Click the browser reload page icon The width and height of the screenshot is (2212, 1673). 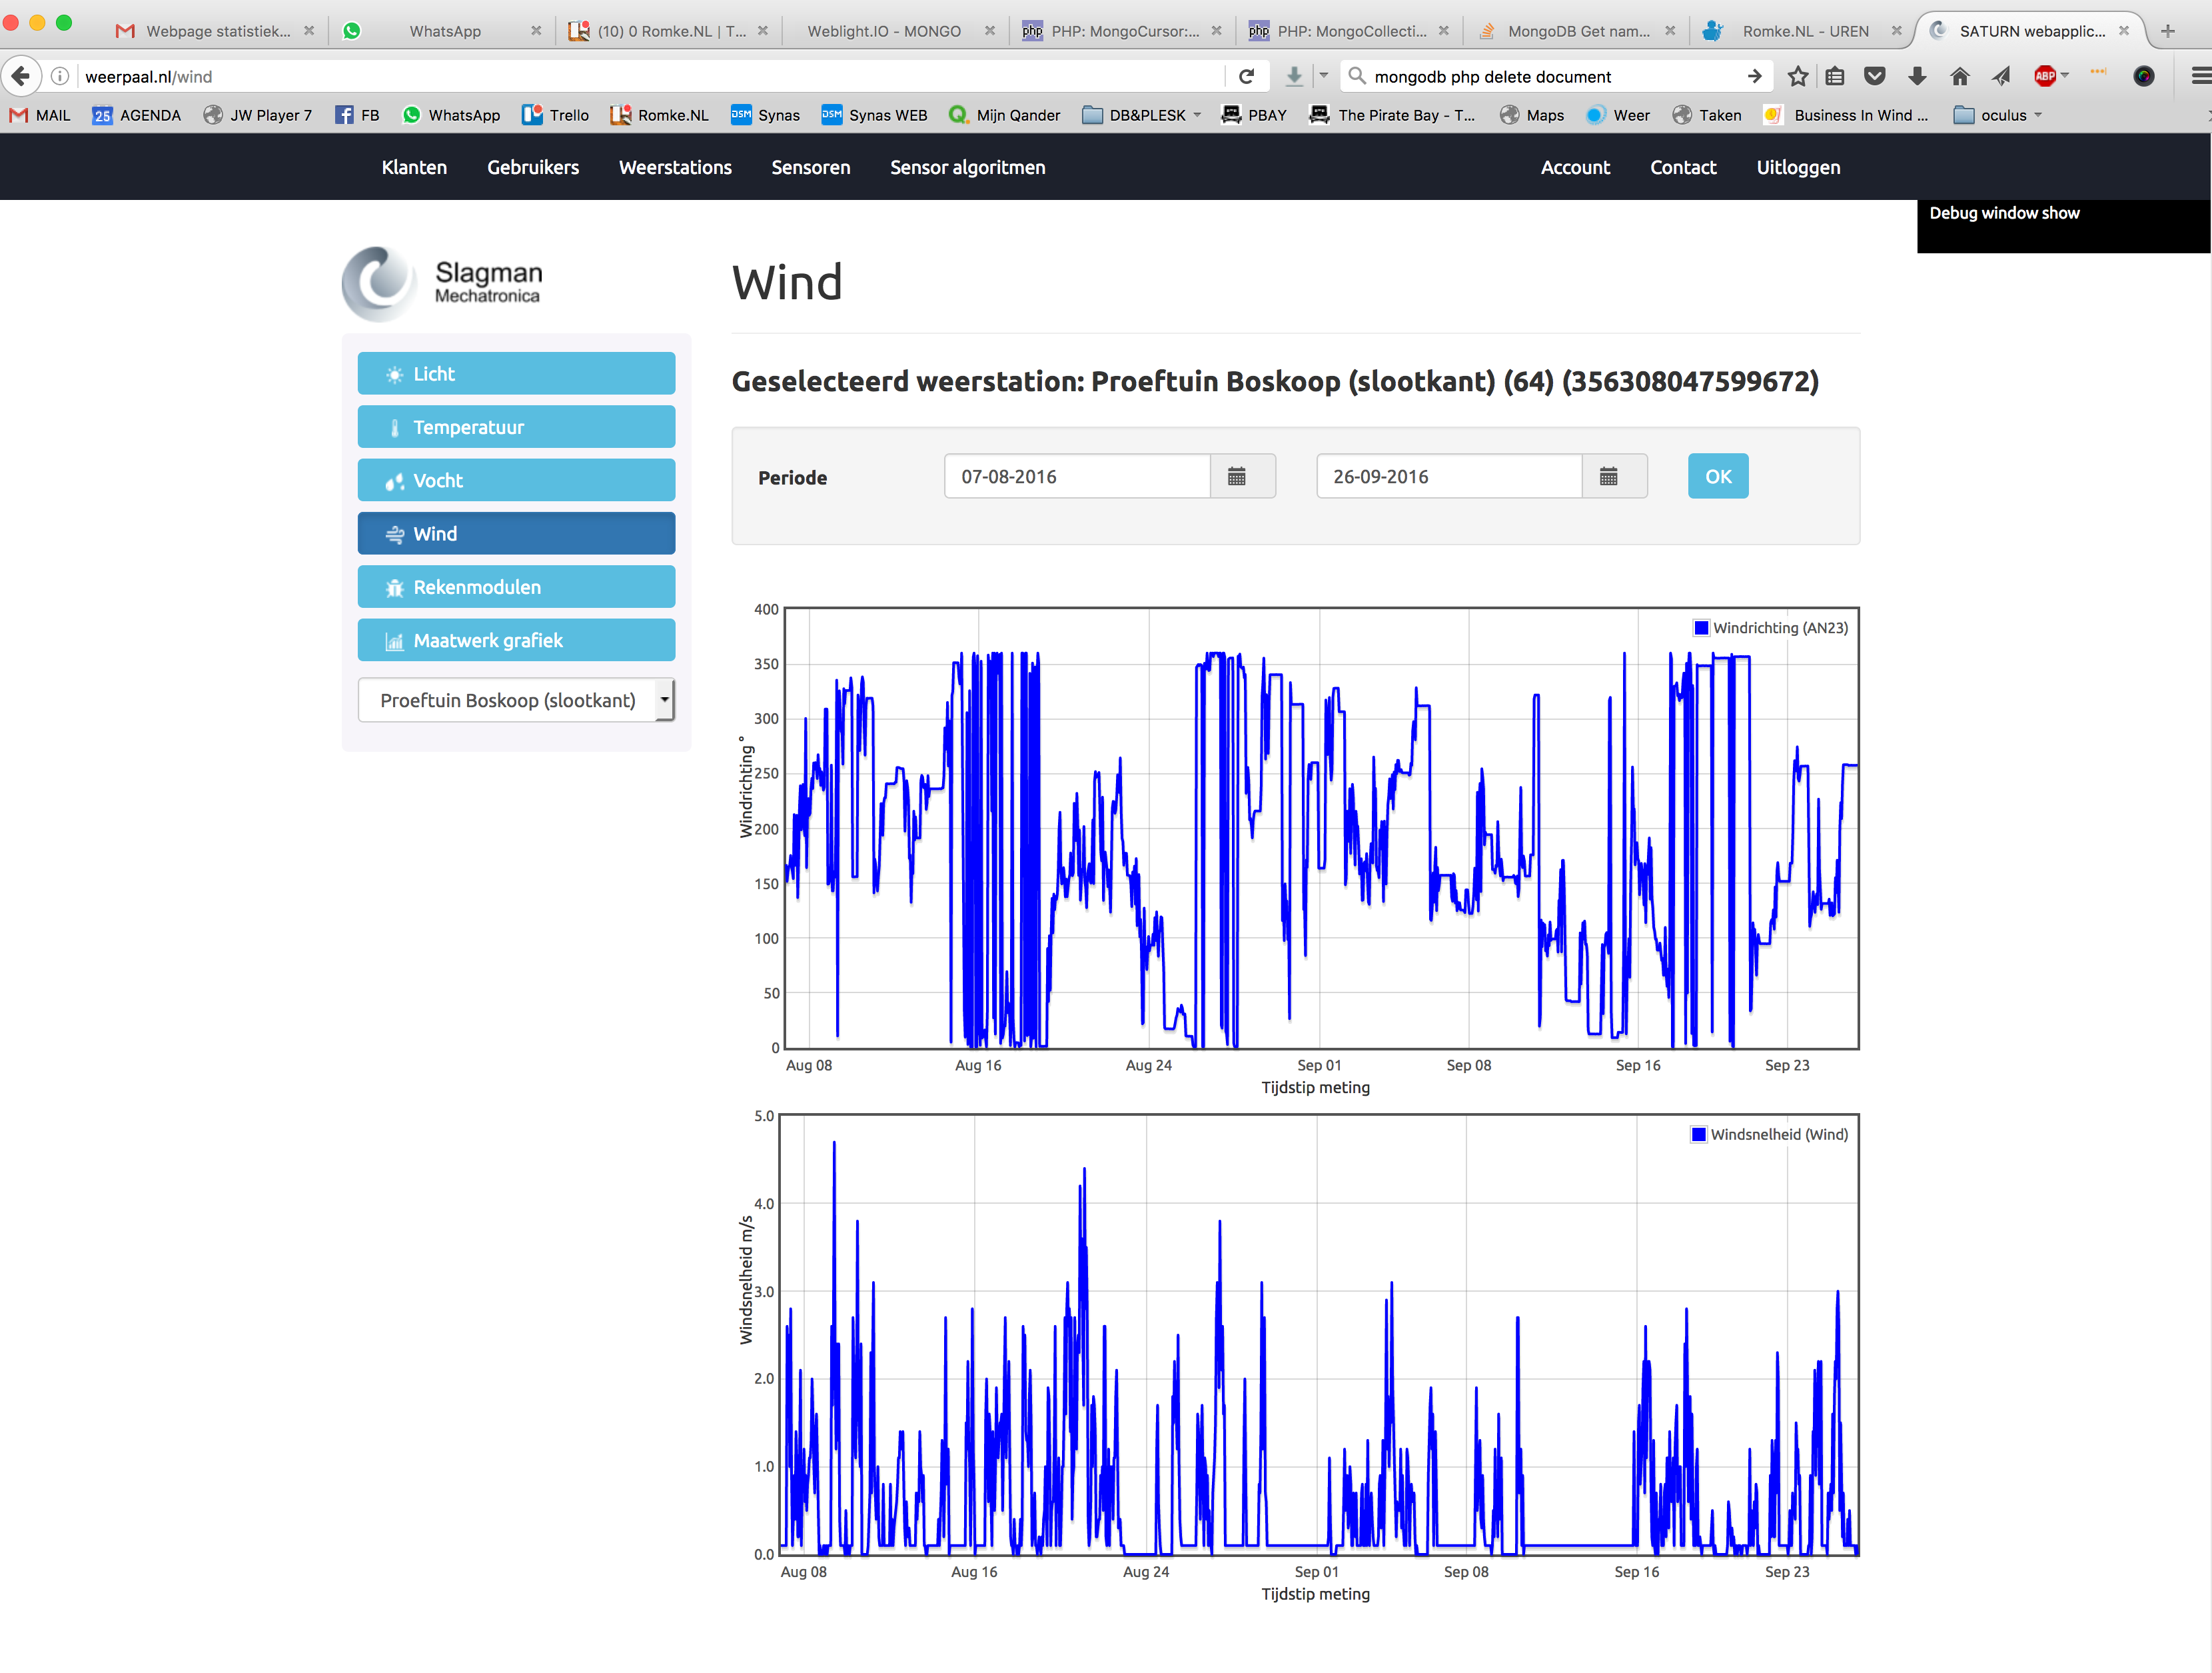pyautogui.click(x=1246, y=76)
